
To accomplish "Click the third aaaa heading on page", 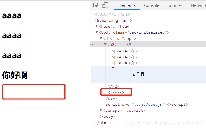I will [12, 56].
